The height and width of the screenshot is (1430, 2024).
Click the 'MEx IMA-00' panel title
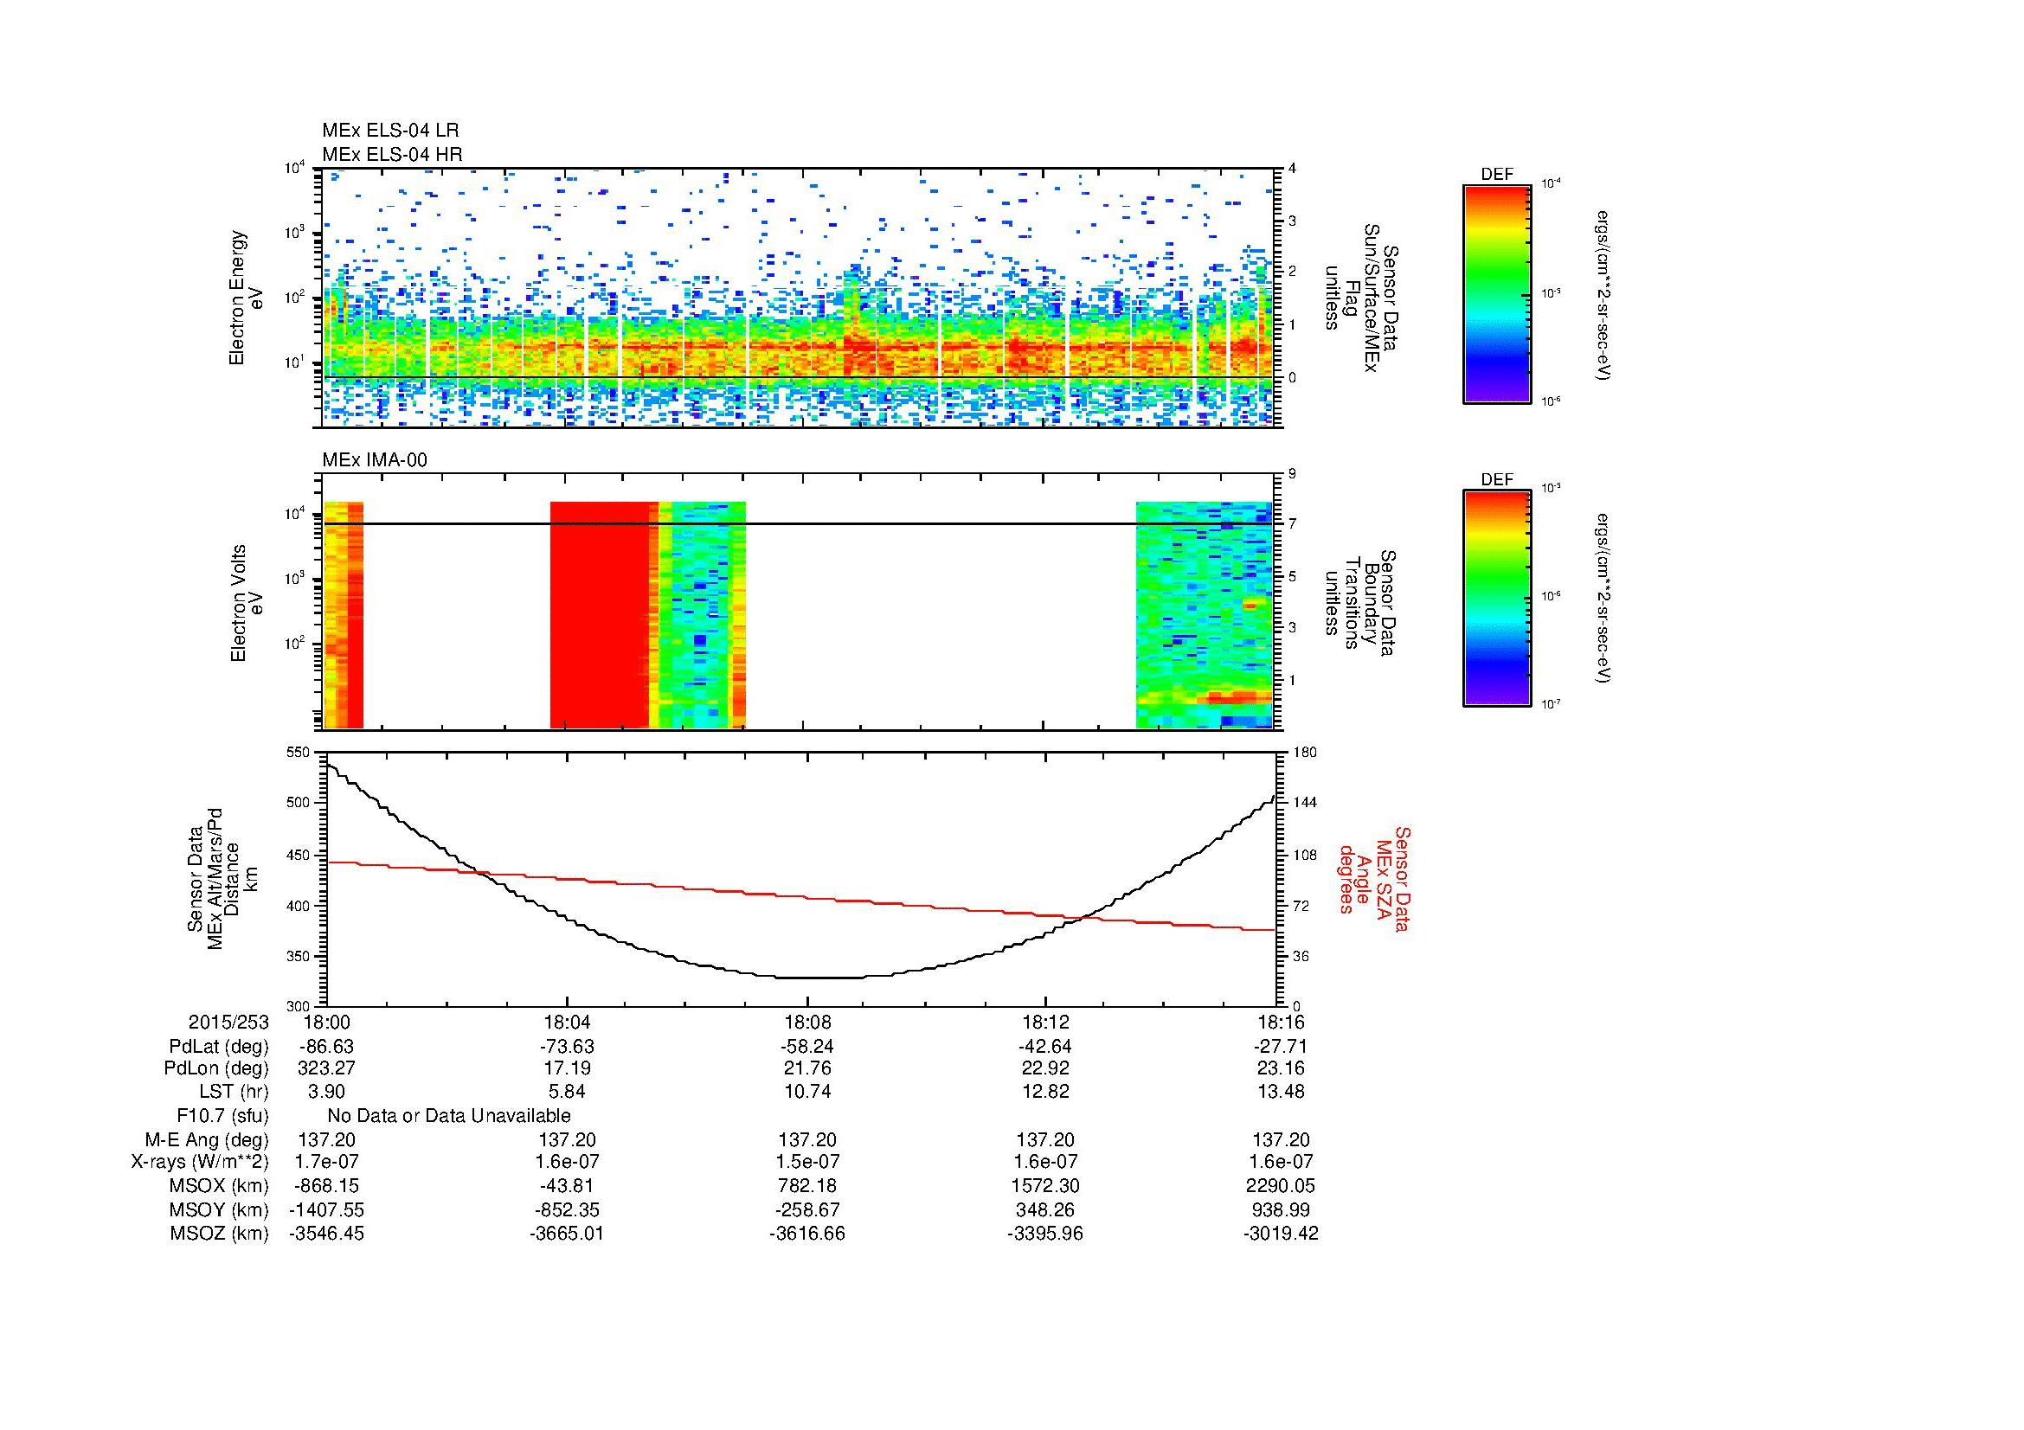click(375, 461)
